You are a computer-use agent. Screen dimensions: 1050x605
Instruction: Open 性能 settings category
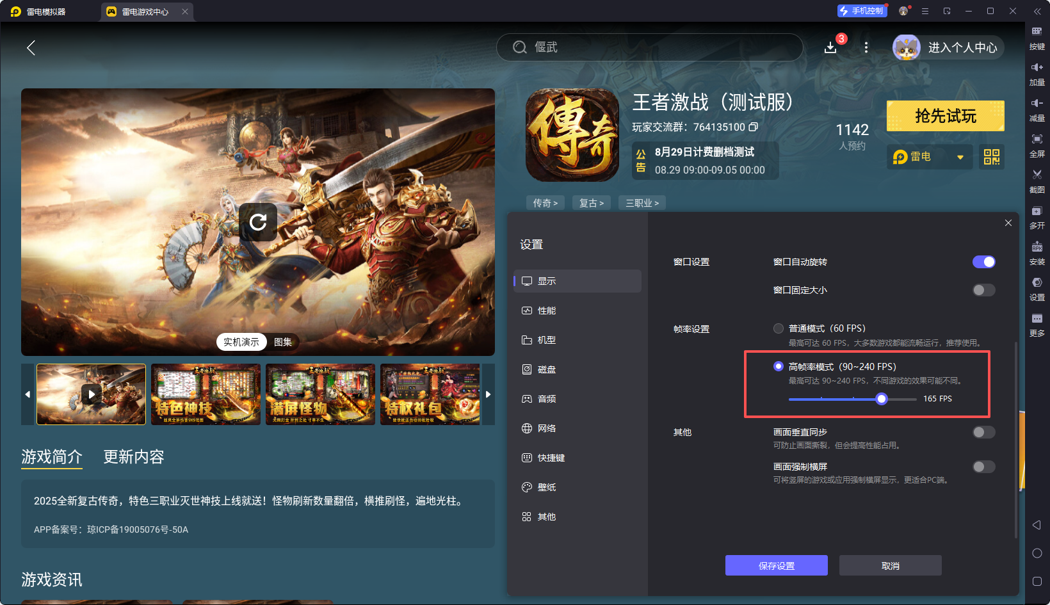(x=577, y=311)
